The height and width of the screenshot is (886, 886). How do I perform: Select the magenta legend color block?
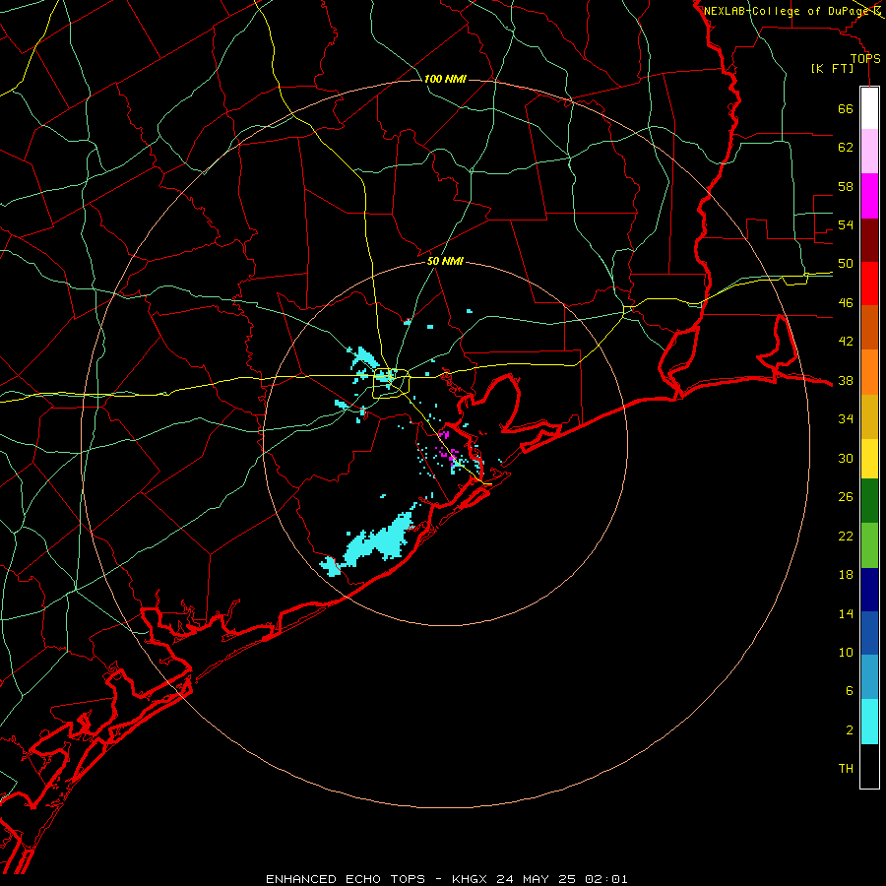(x=869, y=196)
